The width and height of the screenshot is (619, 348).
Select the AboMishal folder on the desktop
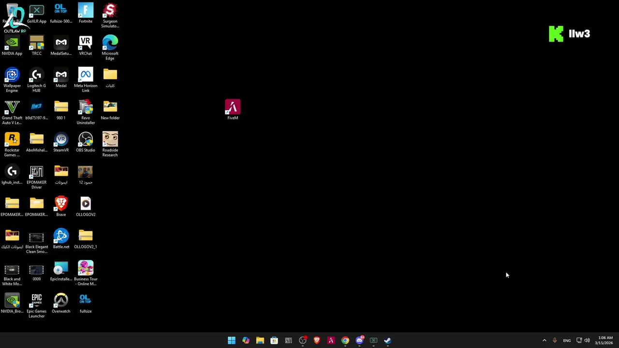37,143
